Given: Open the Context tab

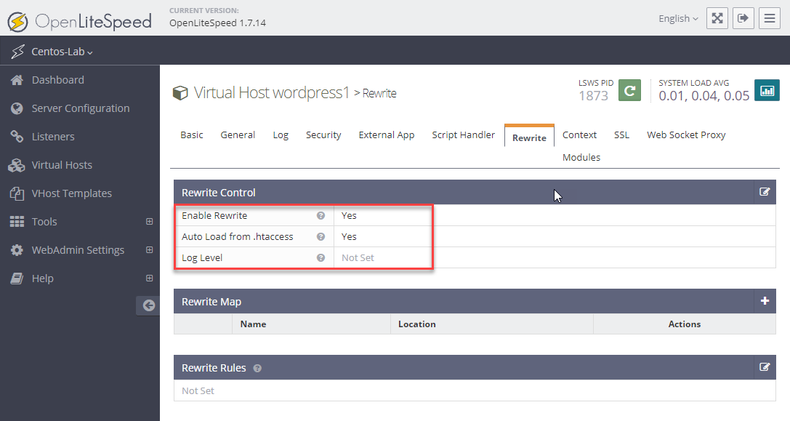Looking at the screenshot, I should [579, 135].
